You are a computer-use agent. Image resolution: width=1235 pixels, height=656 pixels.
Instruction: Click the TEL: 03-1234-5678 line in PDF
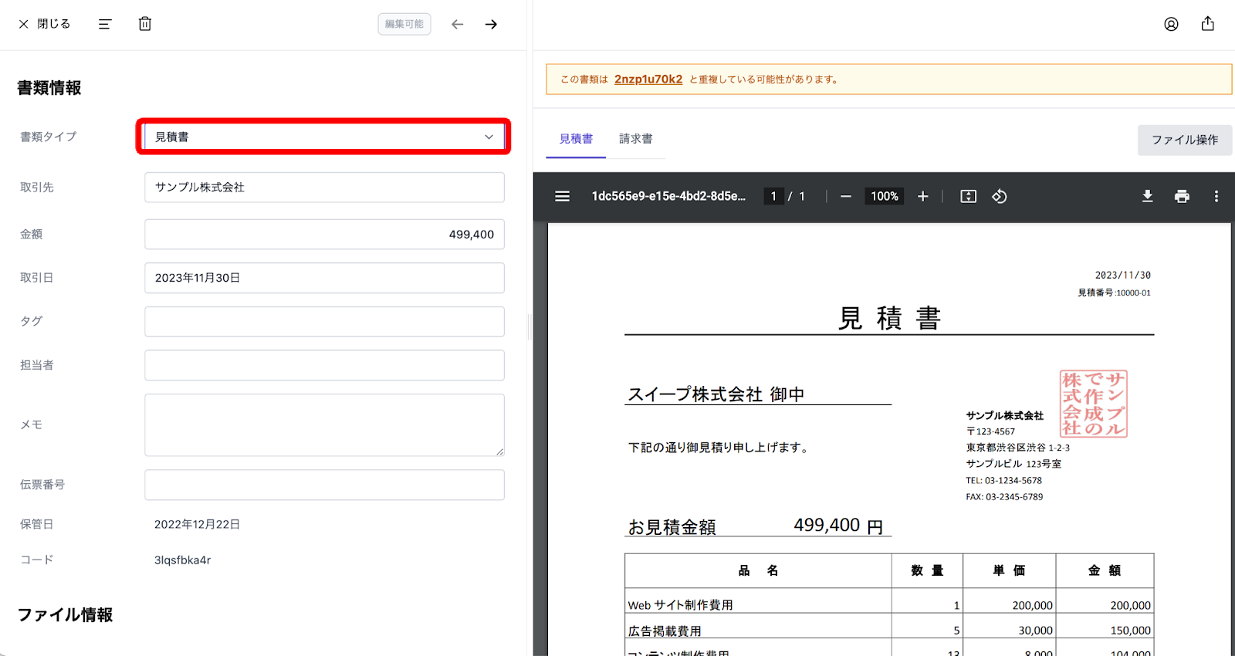pos(1003,481)
